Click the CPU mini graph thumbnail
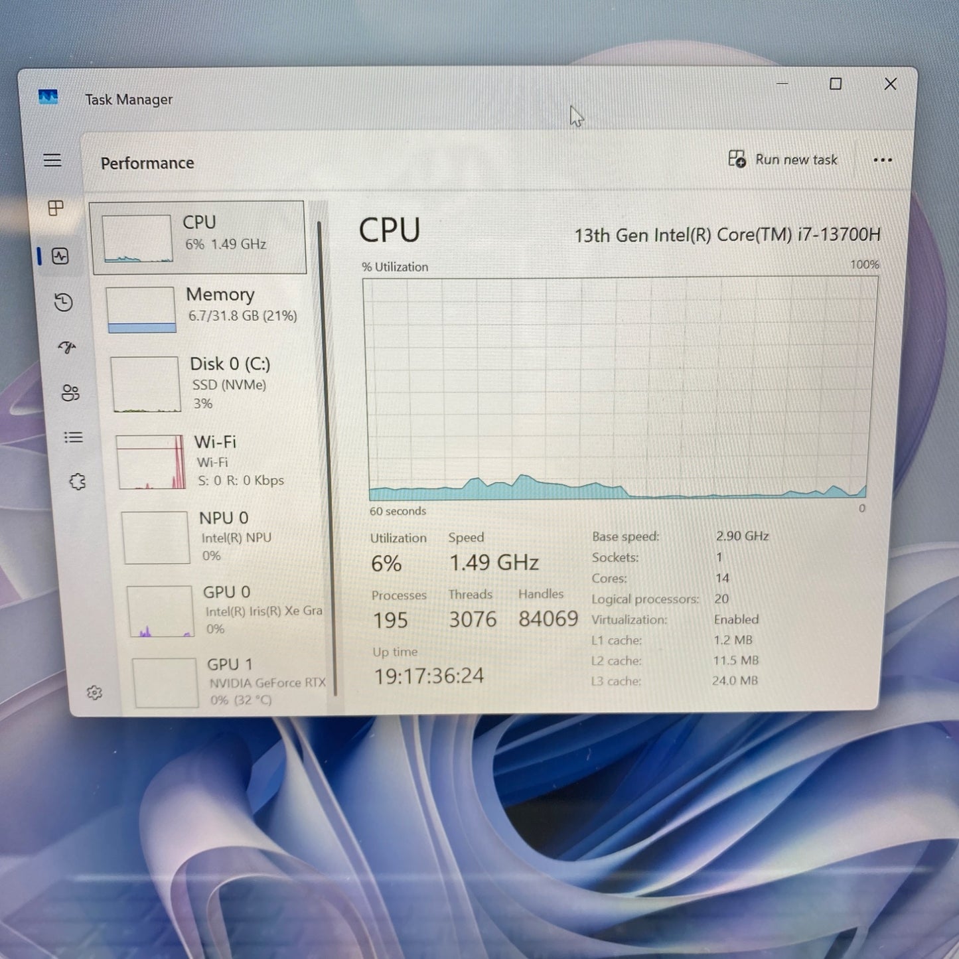959x959 pixels. pyautogui.click(x=137, y=238)
